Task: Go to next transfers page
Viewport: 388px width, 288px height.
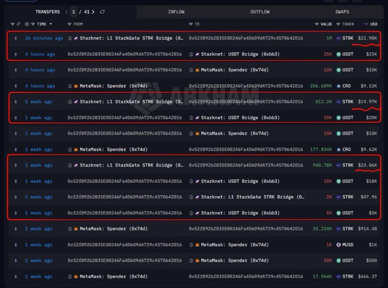Action: pyautogui.click(x=93, y=11)
